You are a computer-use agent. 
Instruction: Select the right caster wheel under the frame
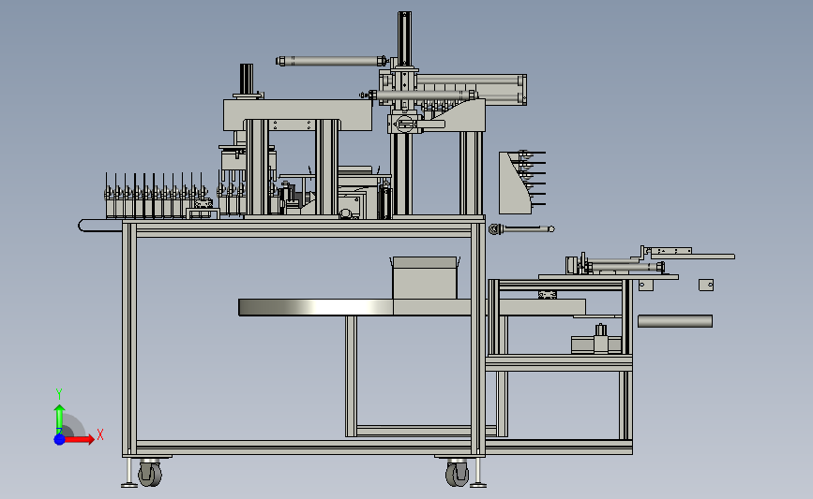[457, 473]
